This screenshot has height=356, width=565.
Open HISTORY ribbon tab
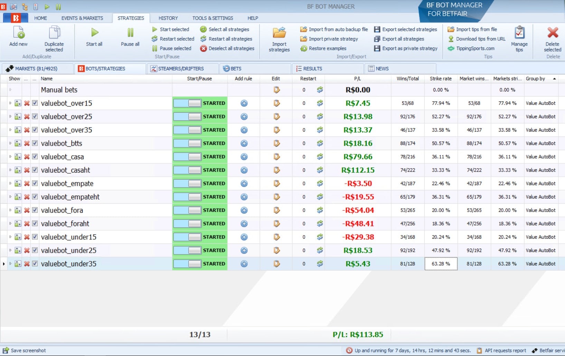pos(168,18)
